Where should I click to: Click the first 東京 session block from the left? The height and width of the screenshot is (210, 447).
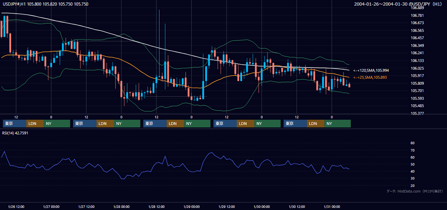click(x=15, y=124)
